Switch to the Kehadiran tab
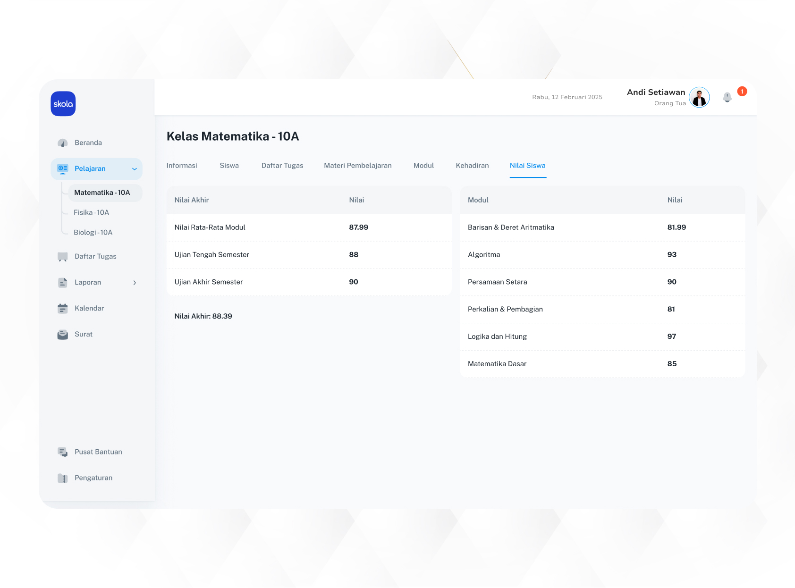 coord(472,166)
